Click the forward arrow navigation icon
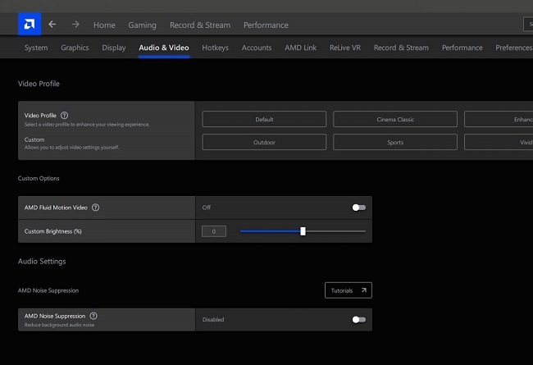 pos(75,25)
